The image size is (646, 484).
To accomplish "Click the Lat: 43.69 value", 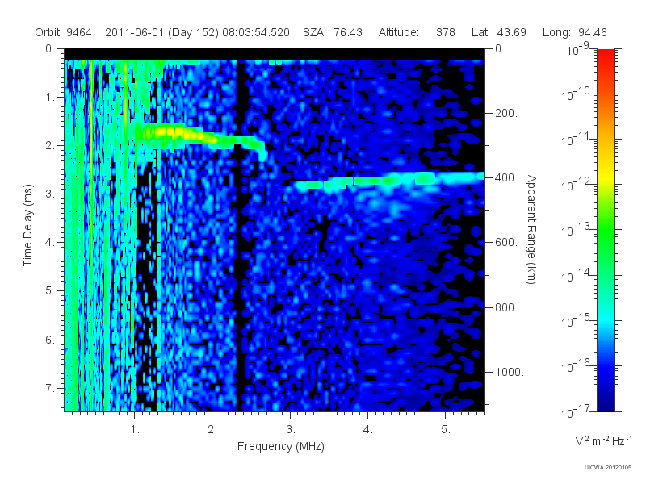I will coord(499,32).
